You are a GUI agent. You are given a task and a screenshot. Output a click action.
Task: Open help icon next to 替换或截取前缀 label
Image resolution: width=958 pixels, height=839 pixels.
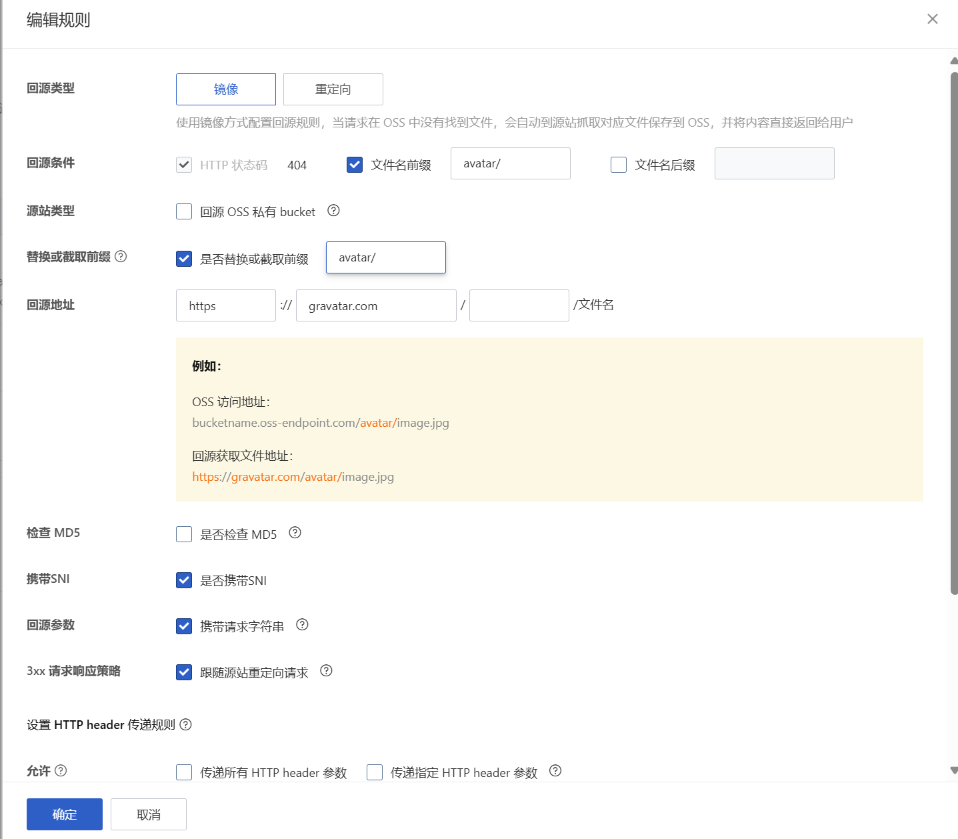tap(121, 257)
